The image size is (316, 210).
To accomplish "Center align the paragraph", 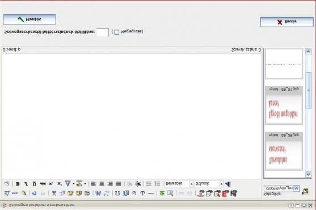I will point(102,184).
